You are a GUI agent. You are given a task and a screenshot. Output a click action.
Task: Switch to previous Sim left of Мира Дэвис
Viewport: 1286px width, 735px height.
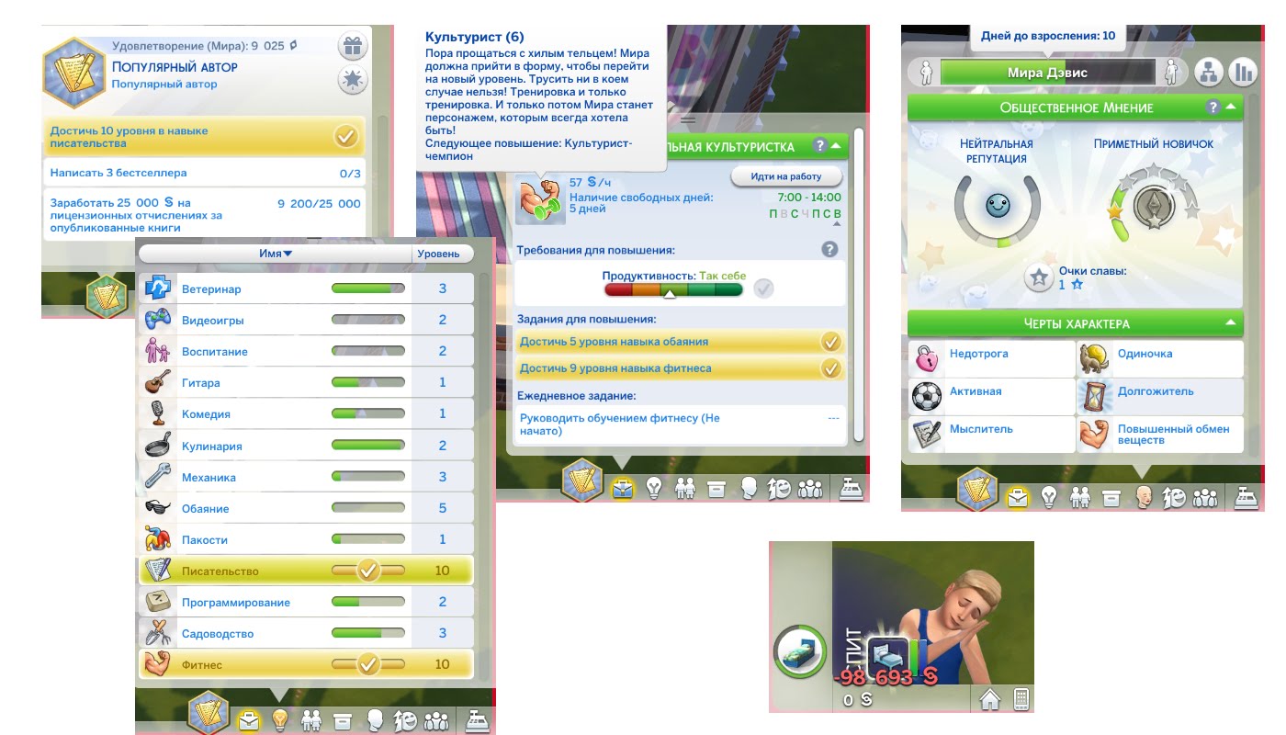pyautogui.click(x=926, y=73)
